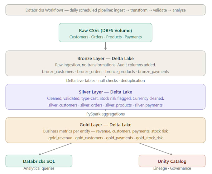Click 'Raw ingestion, no transformations' description
Image resolution: width=212 pixels, height=174 pixels.
[x=105, y=65]
